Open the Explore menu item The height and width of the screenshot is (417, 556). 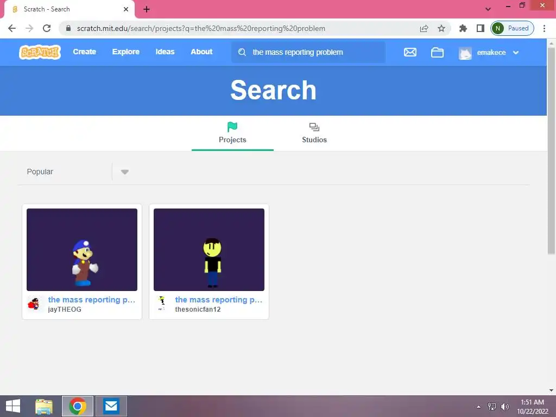tap(126, 52)
